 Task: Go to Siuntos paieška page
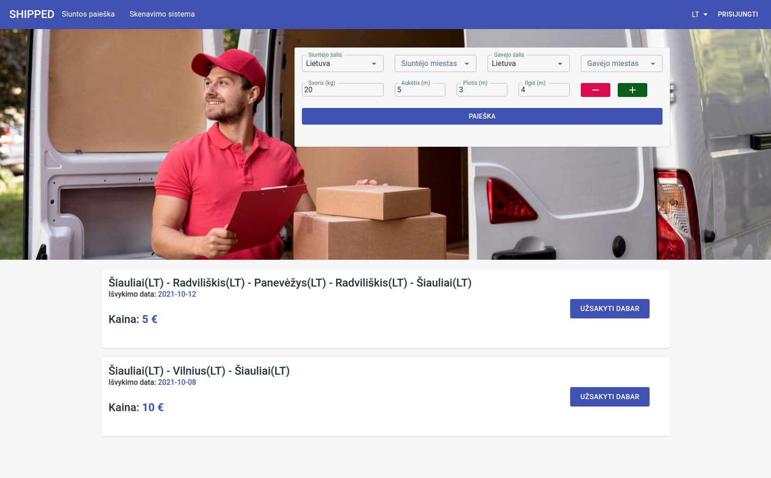[88, 14]
